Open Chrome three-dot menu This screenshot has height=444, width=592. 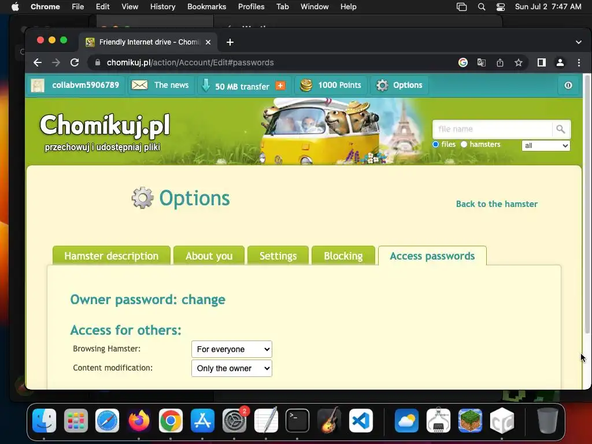[x=579, y=62]
